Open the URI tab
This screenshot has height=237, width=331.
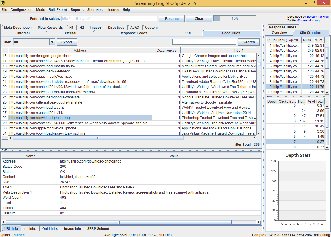pos(188,33)
